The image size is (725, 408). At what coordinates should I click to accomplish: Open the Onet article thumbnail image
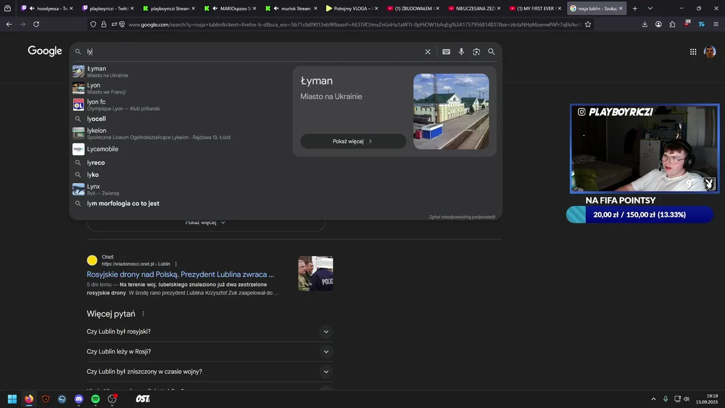[315, 273]
